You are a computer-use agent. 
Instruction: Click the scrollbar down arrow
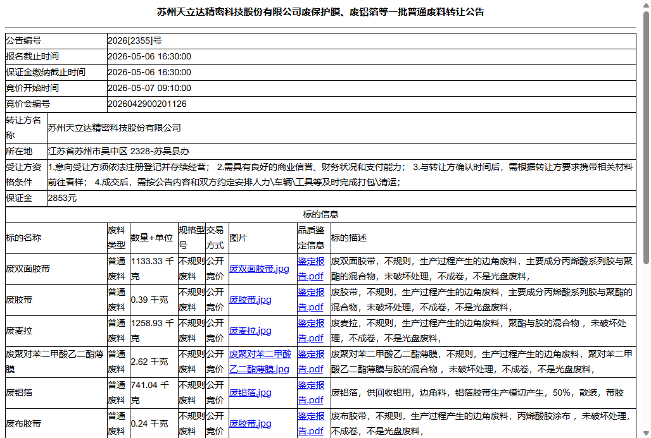click(x=646, y=434)
